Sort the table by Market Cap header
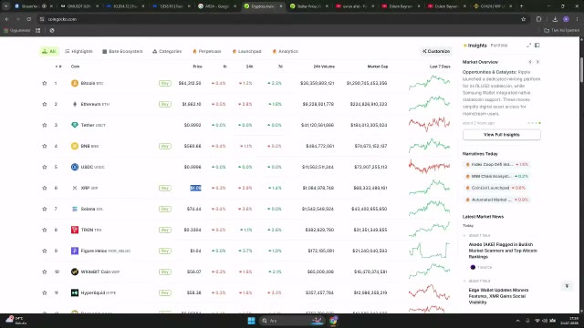 click(377, 67)
